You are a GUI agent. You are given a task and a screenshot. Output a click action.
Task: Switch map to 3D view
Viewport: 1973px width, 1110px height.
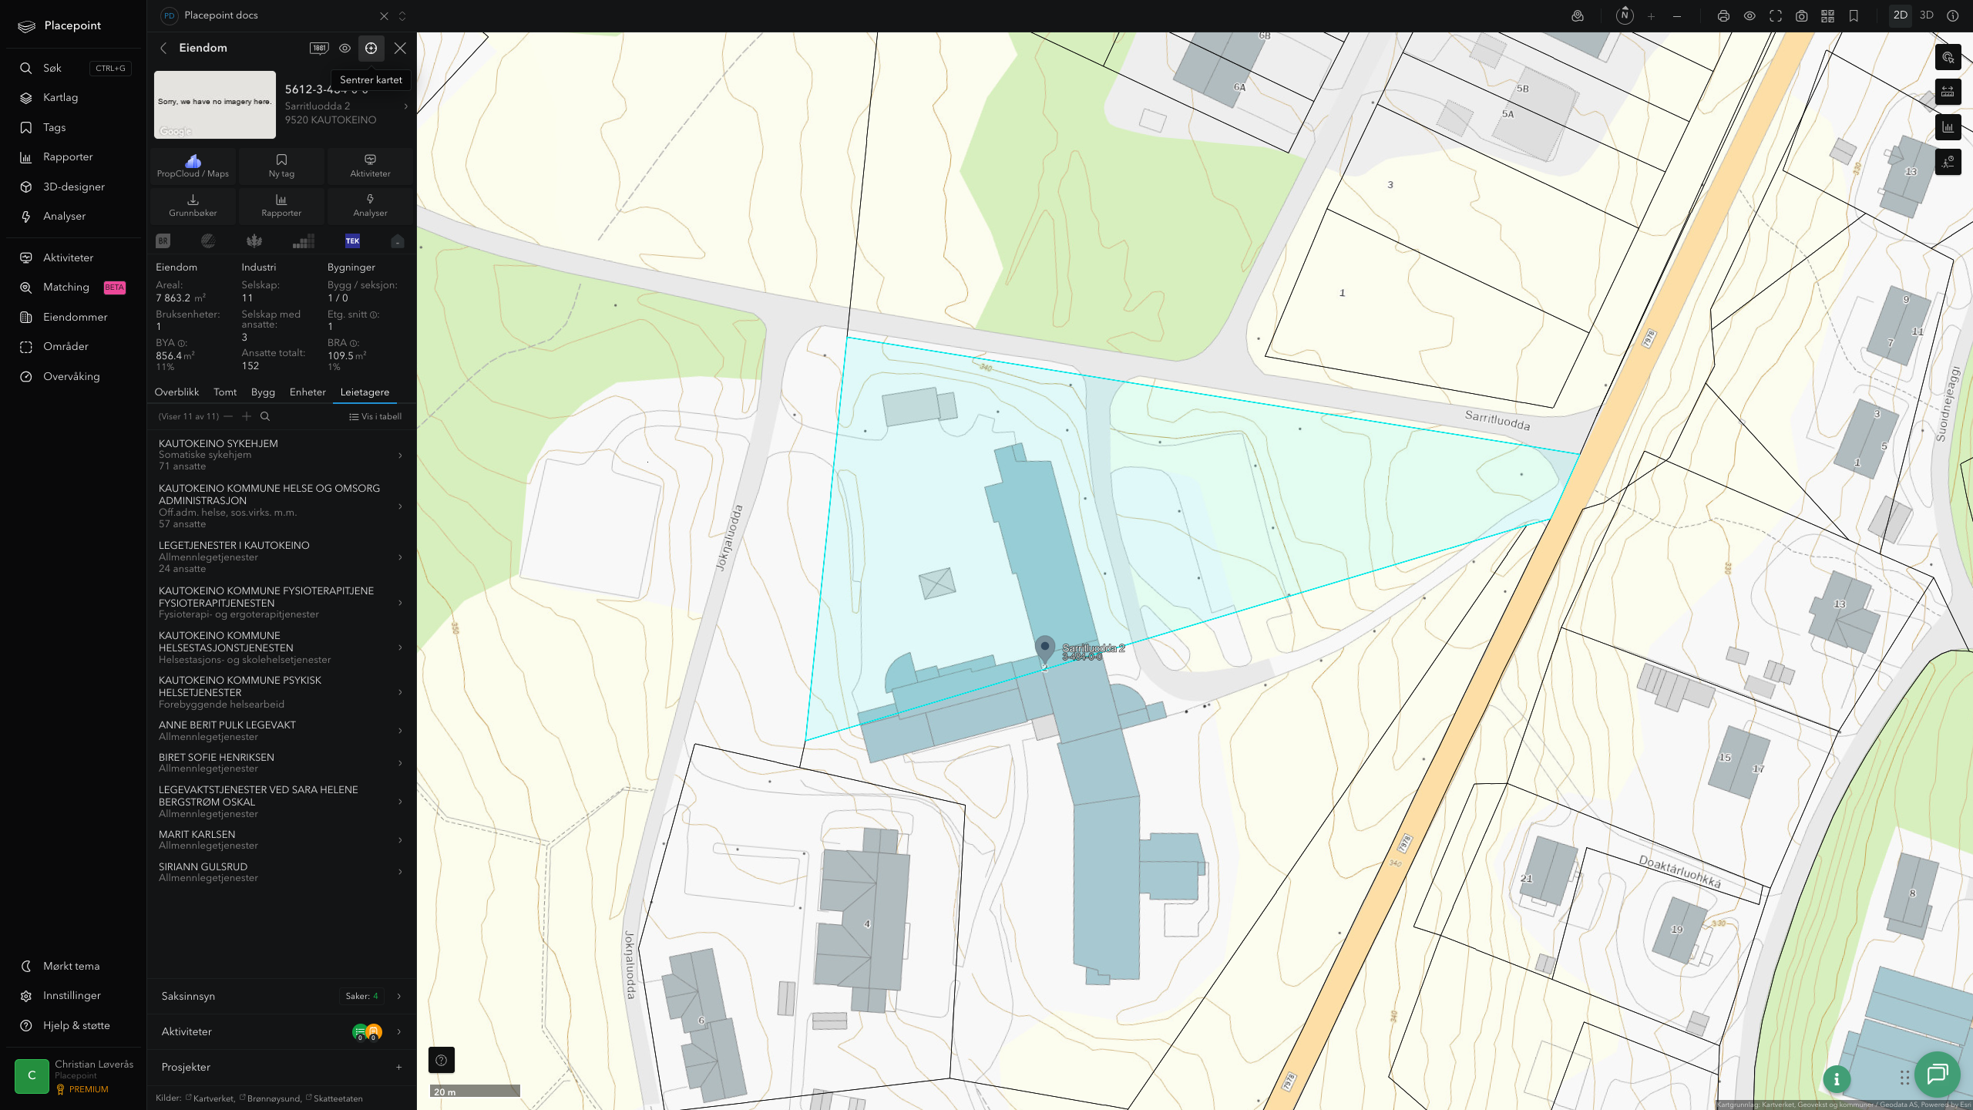pyautogui.click(x=1926, y=15)
